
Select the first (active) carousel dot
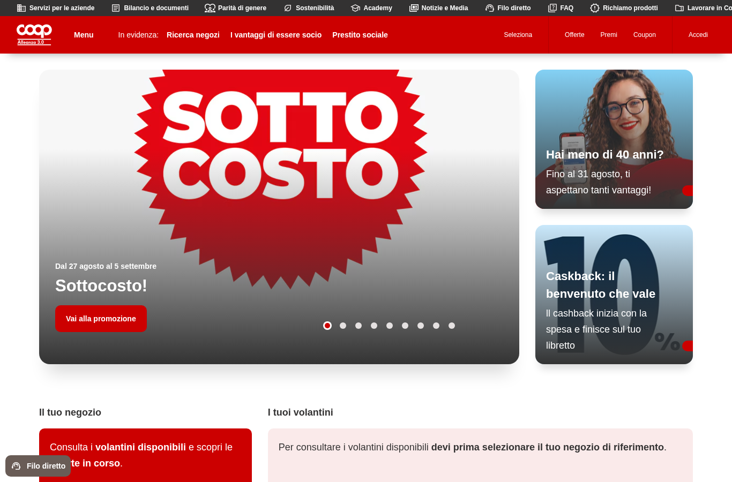point(327,326)
